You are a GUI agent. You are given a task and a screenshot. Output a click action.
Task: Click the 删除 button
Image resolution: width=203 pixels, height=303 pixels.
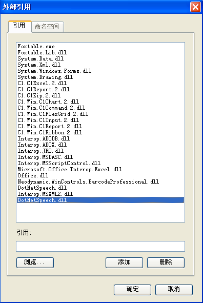point(166,262)
